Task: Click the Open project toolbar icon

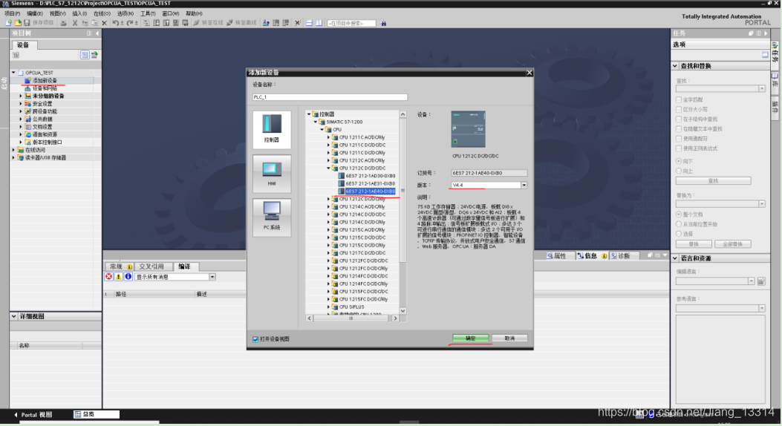Action: tap(18, 23)
